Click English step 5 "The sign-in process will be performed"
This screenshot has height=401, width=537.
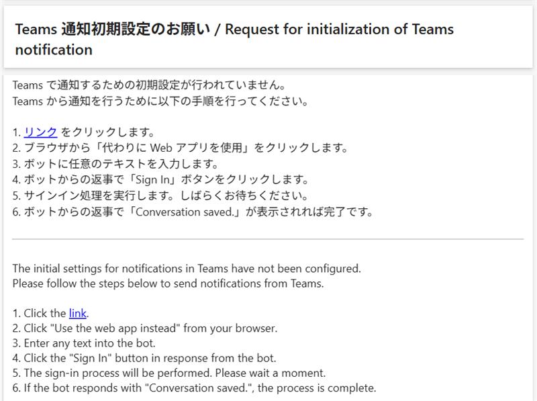(169, 373)
